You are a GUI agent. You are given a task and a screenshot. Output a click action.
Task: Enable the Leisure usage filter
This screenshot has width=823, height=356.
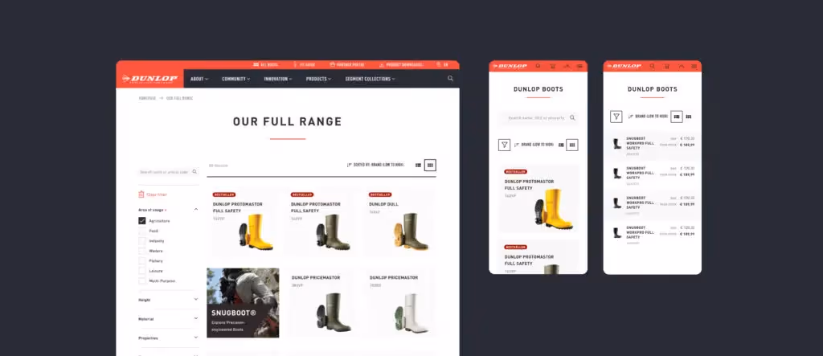141,270
